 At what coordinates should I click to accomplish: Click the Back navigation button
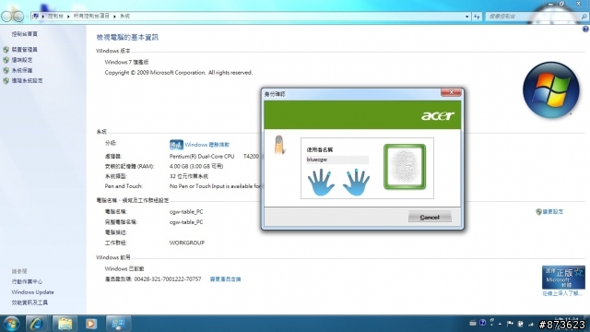(x=6, y=17)
